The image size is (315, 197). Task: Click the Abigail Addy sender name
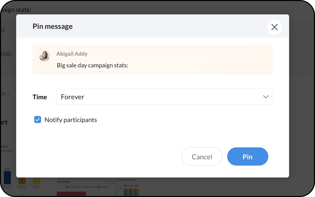click(x=72, y=54)
